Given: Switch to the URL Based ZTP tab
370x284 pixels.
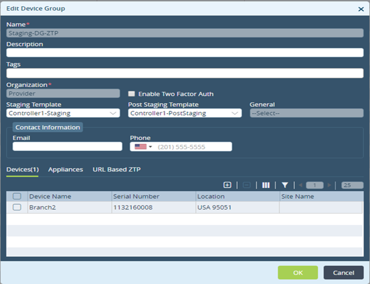Looking at the screenshot, I should coord(117,169).
